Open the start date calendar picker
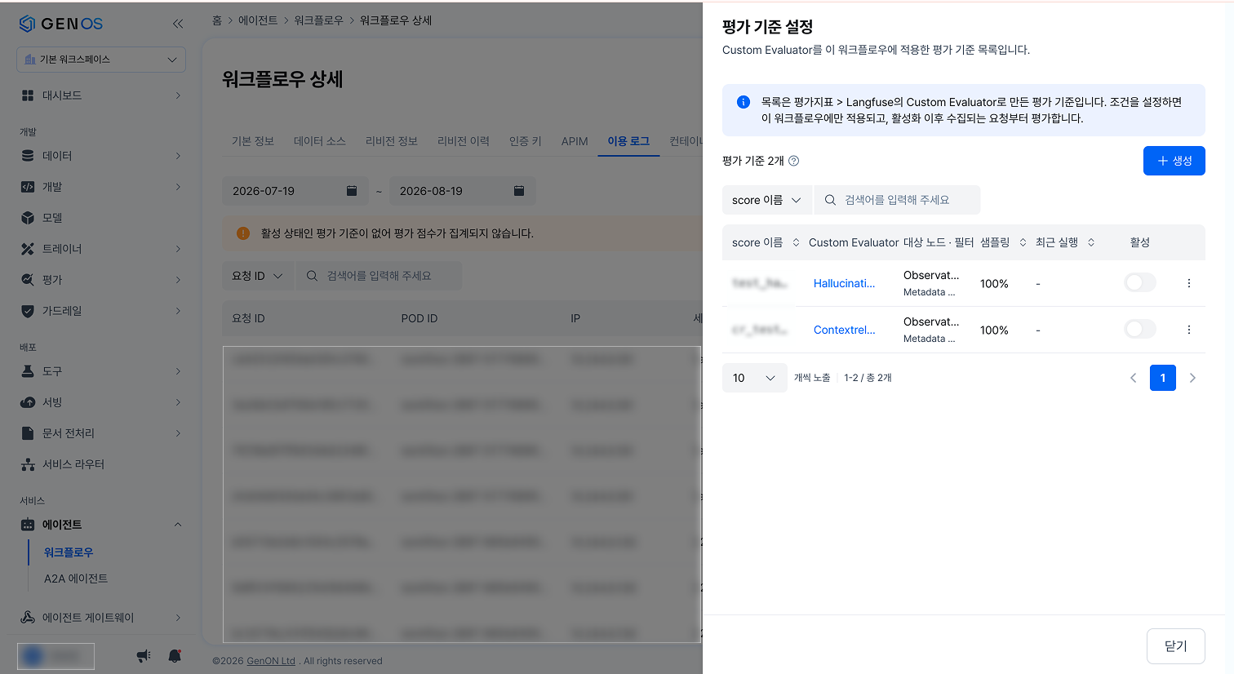 click(352, 191)
